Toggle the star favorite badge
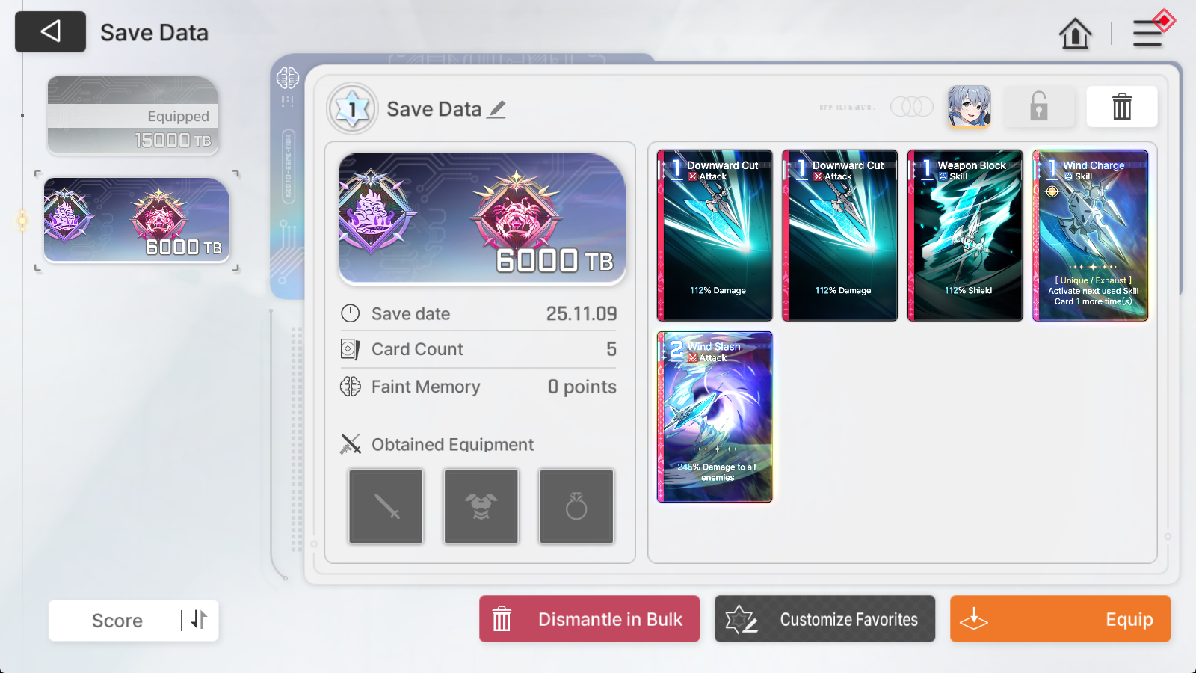The height and width of the screenshot is (673, 1196). point(352,109)
